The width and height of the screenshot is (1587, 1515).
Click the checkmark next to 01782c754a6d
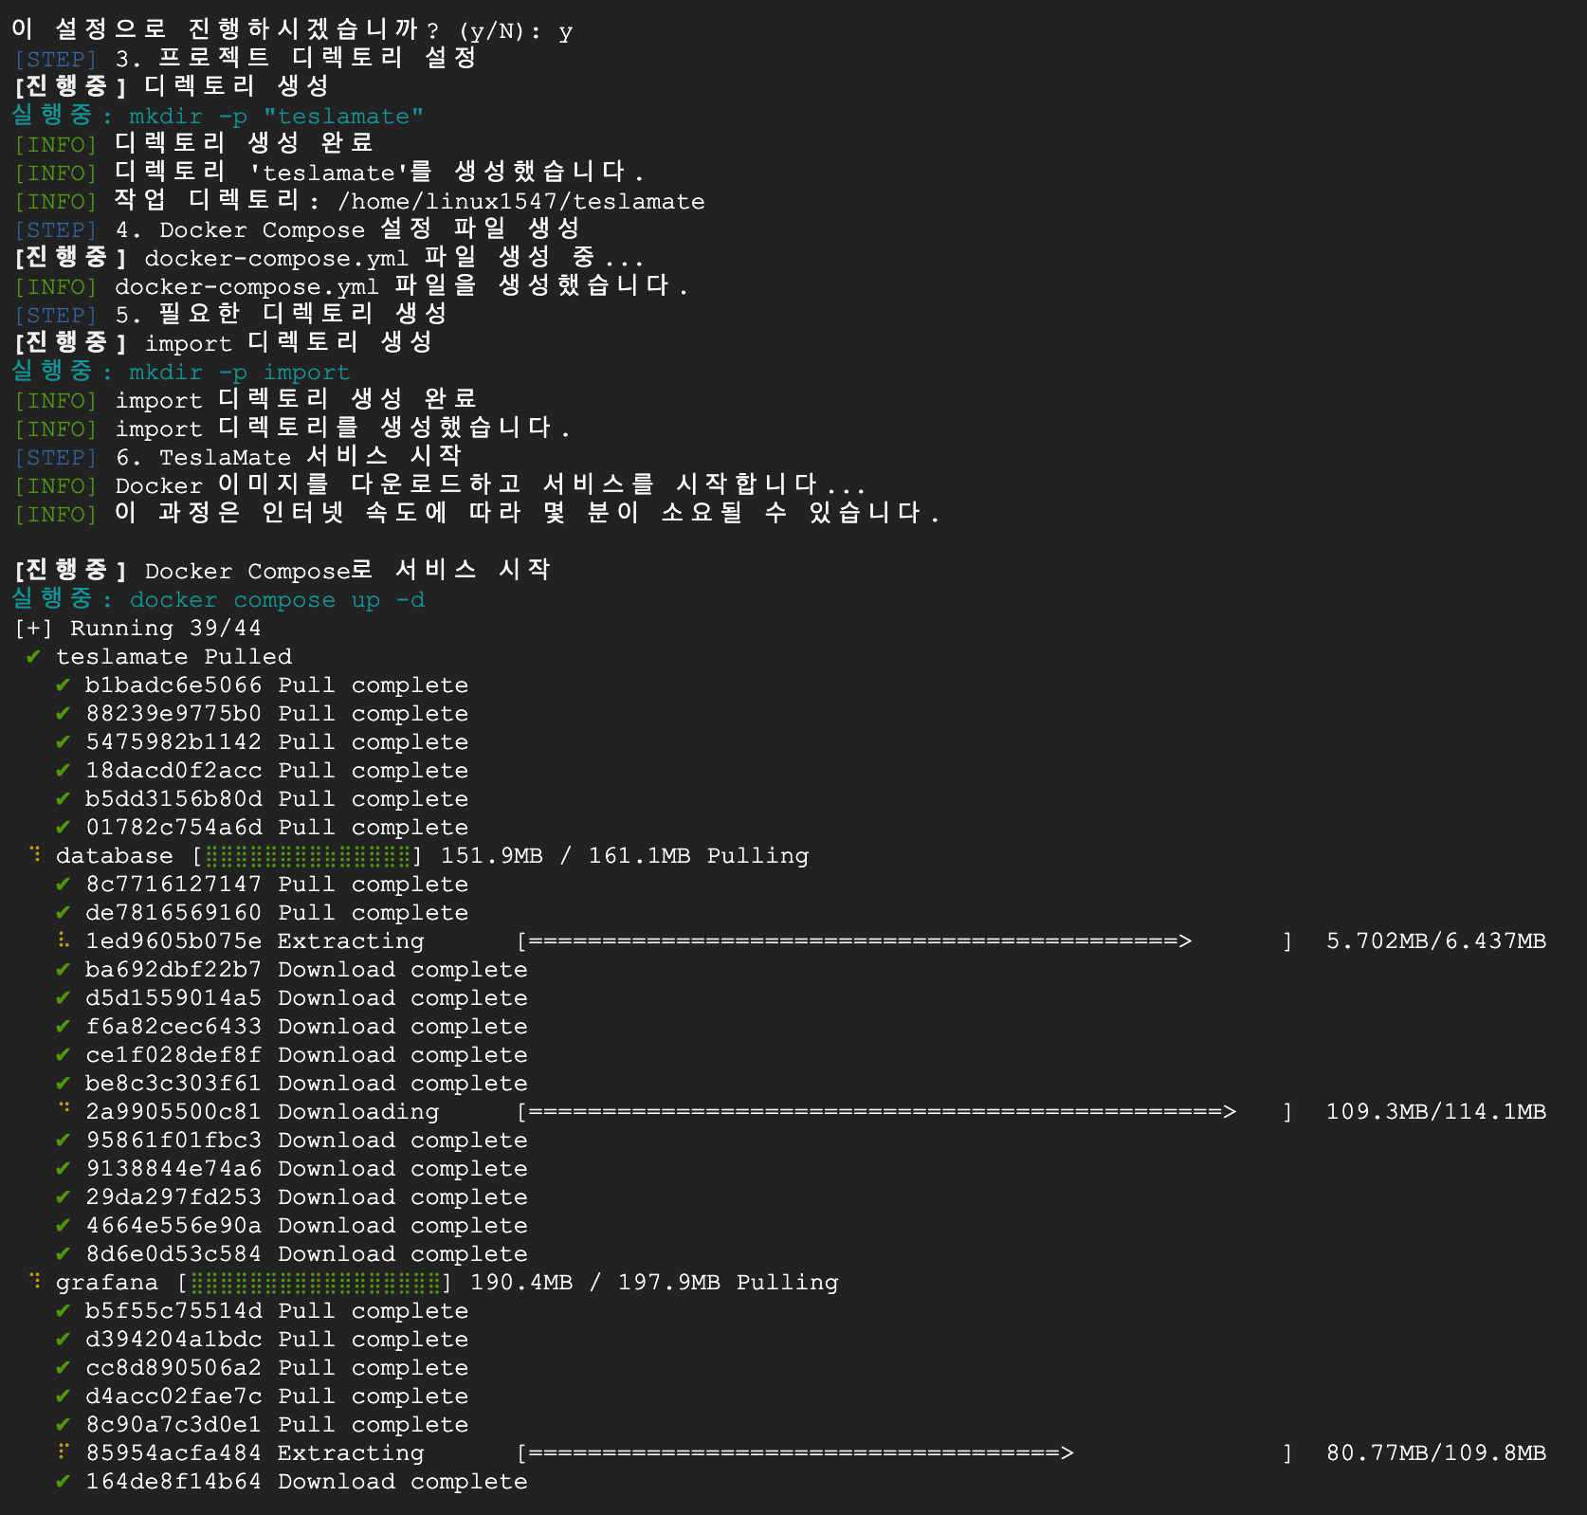64,827
